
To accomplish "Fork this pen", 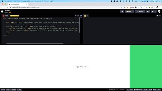I will click(145, 90).
